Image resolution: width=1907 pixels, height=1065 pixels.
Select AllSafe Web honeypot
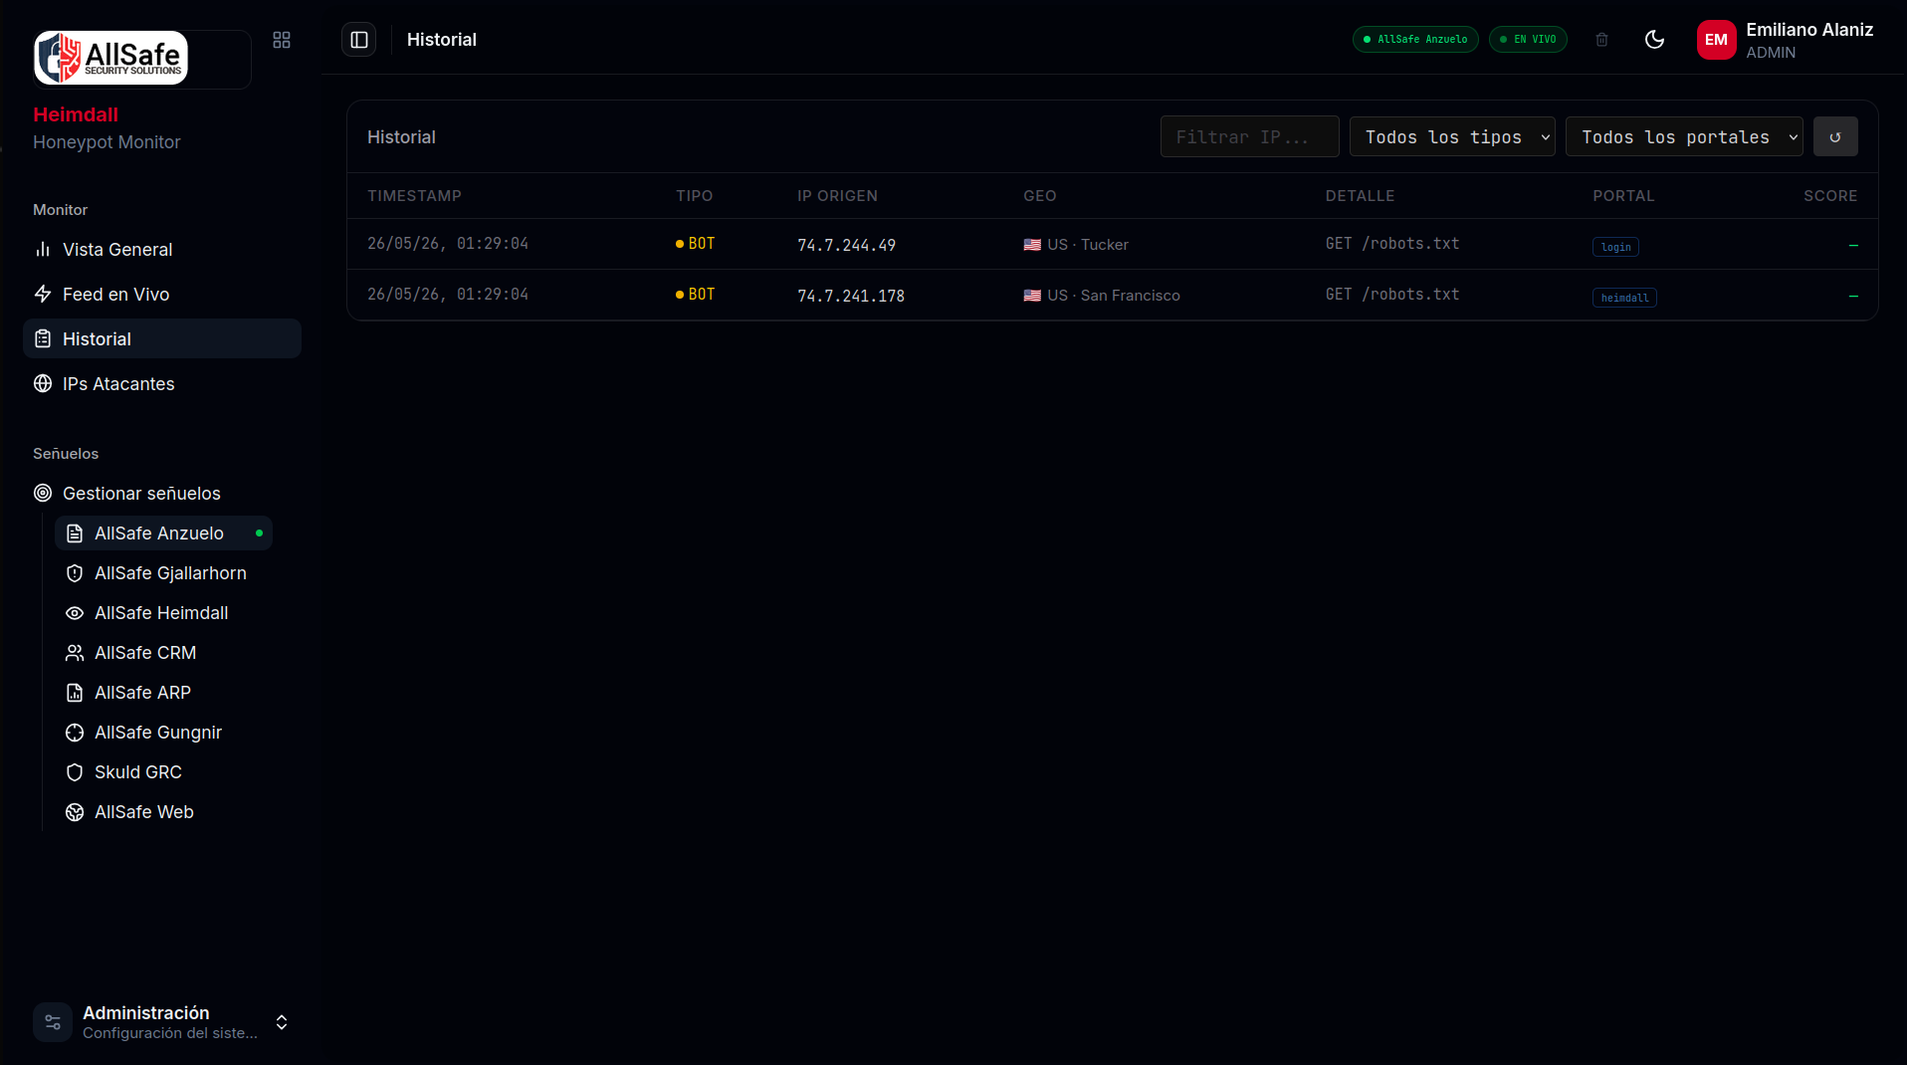pos(164,812)
